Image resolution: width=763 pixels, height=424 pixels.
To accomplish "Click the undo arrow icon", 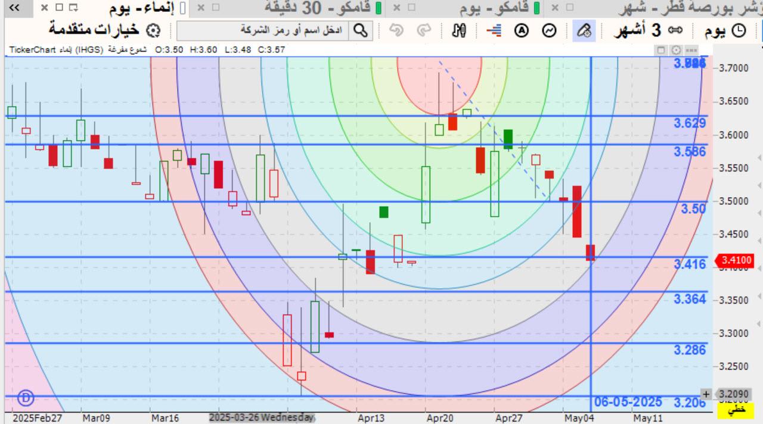I will 396,30.
